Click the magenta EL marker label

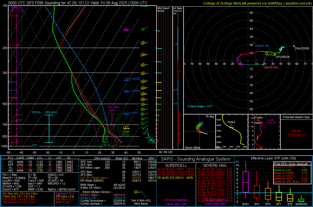tap(126, 29)
